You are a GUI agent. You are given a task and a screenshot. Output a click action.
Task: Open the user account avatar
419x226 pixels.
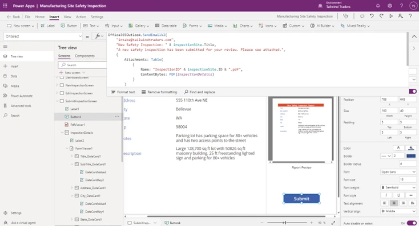click(413, 6)
